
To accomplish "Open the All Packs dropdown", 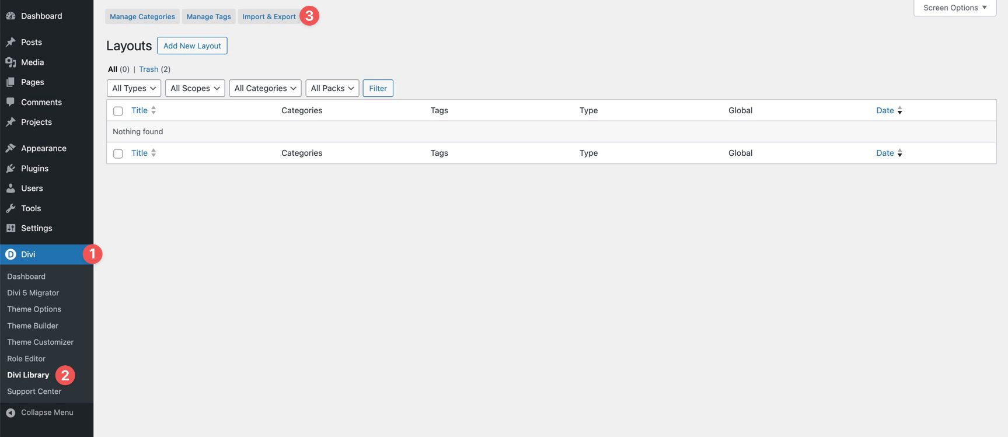I will (332, 88).
